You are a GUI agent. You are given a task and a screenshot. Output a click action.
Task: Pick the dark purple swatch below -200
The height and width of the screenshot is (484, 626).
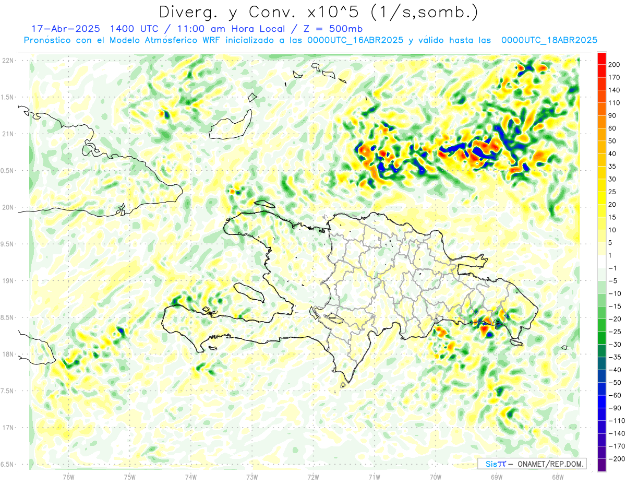click(601, 466)
